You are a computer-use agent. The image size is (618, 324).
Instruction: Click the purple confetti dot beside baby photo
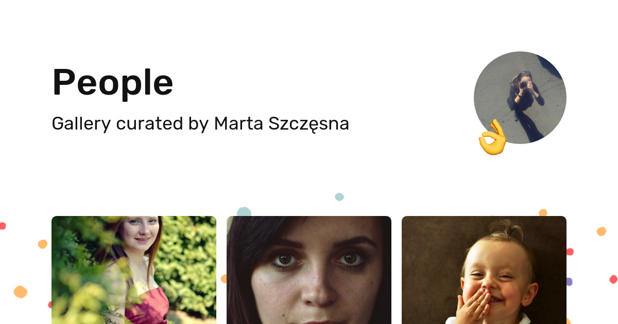coord(569,282)
